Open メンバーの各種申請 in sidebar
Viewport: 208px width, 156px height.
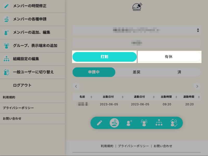click(30, 19)
